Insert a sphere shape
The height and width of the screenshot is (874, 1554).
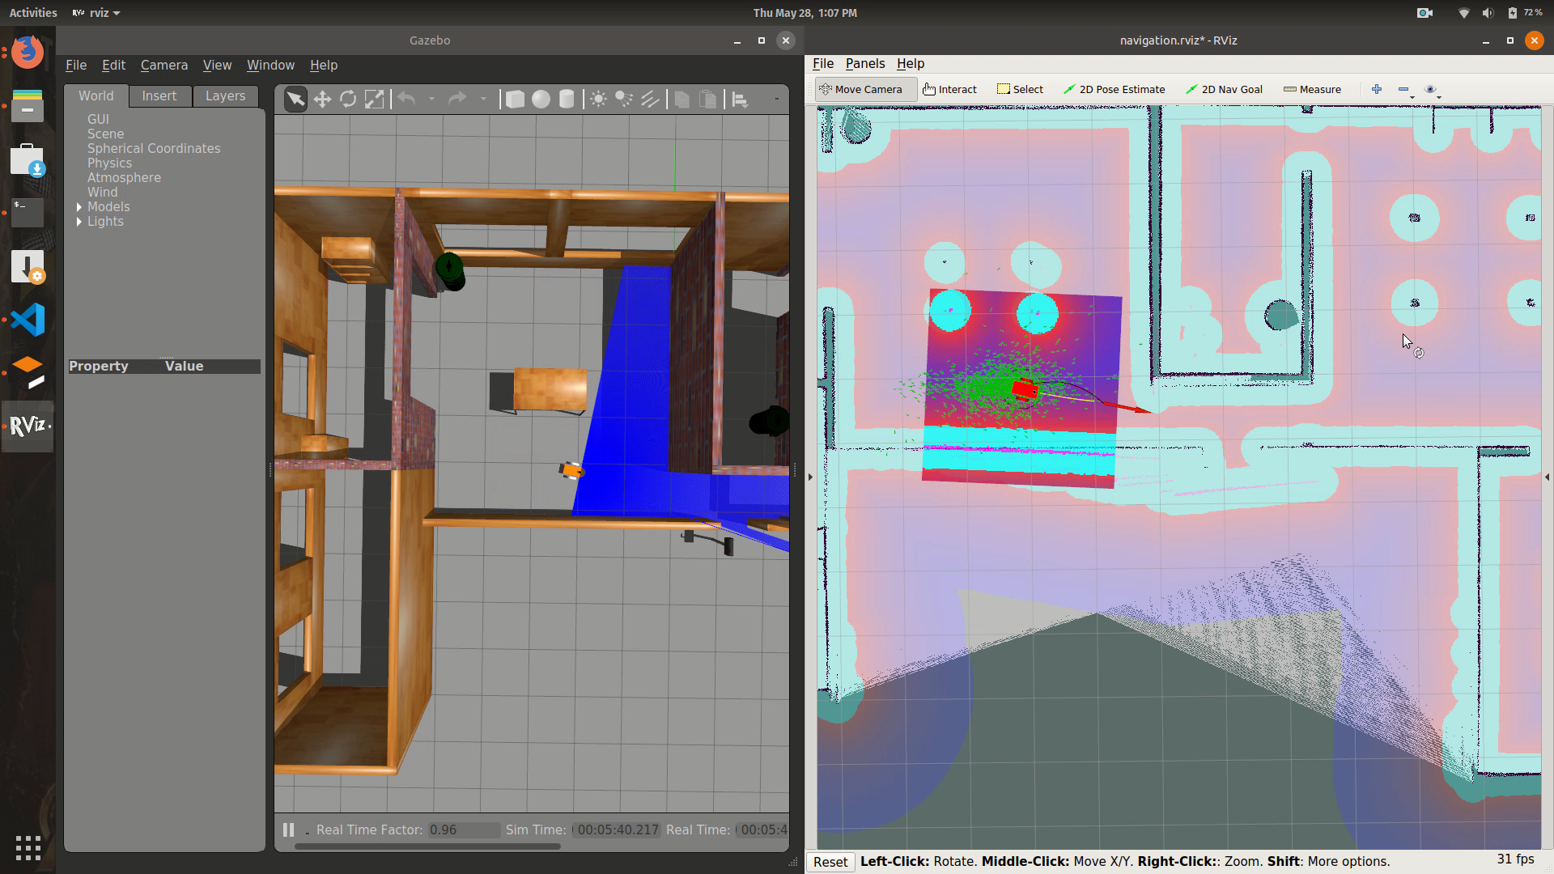click(541, 99)
